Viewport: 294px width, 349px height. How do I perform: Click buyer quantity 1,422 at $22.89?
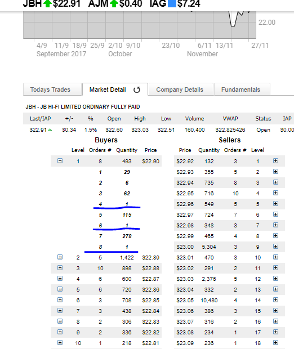[x=127, y=258]
